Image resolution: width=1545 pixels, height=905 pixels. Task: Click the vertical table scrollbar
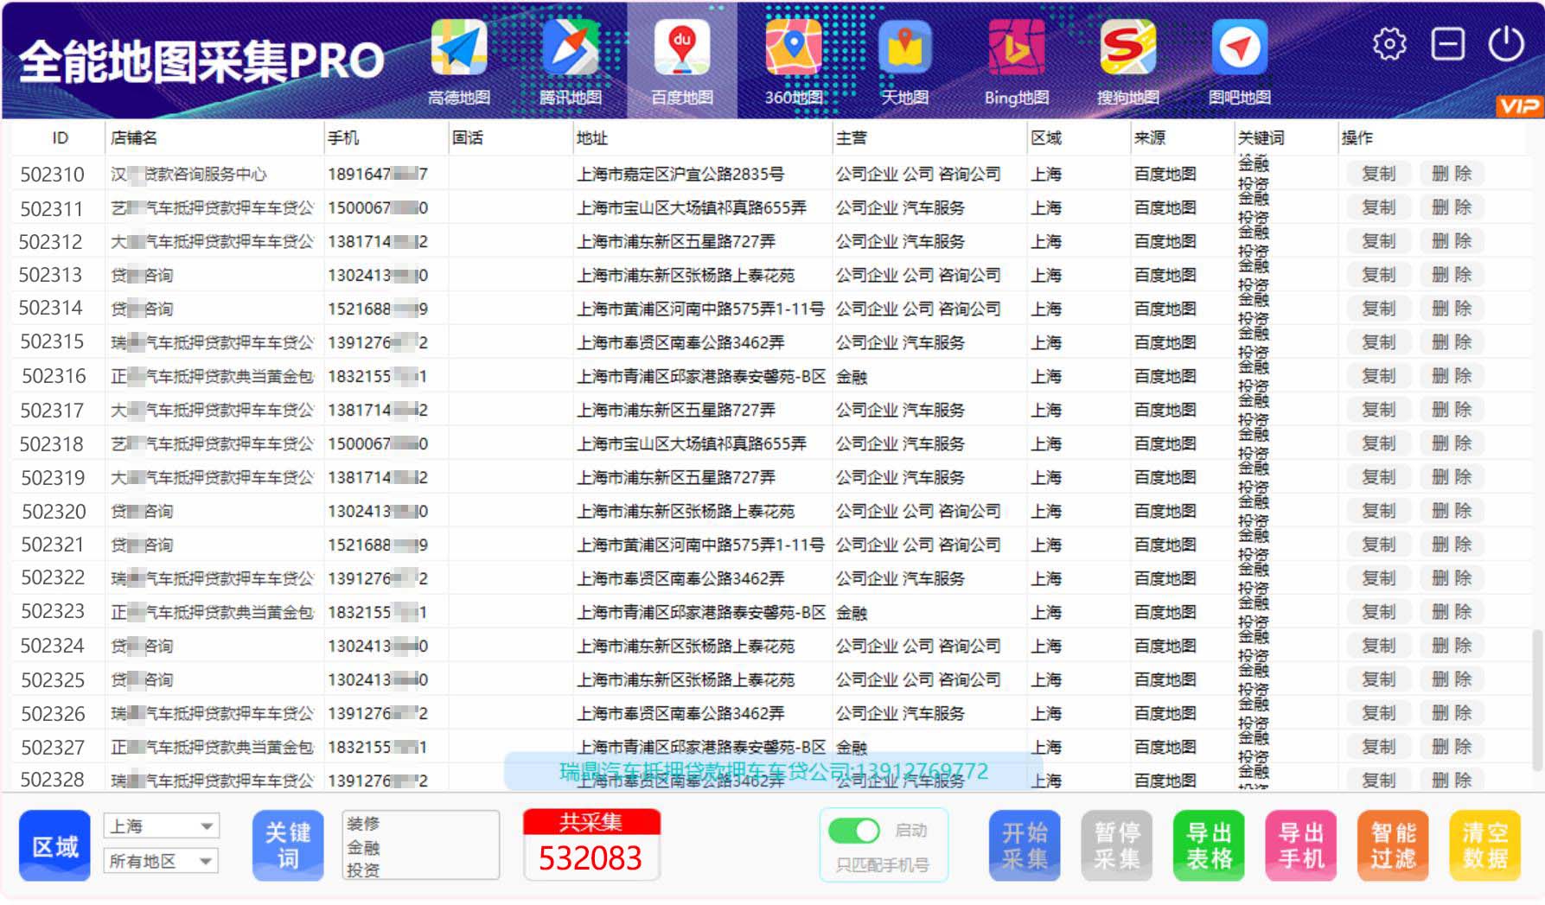tap(1536, 700)
